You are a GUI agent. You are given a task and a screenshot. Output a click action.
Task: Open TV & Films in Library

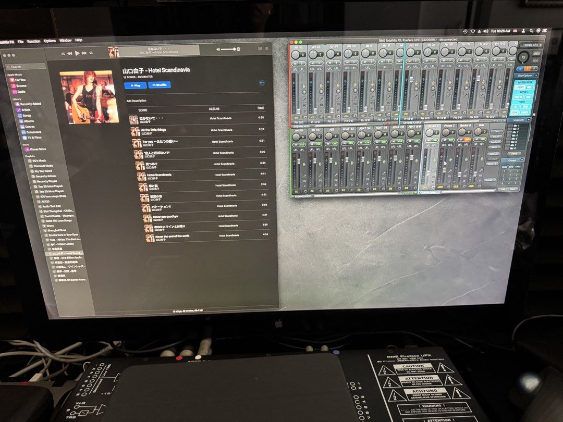(x=32, y=138)
